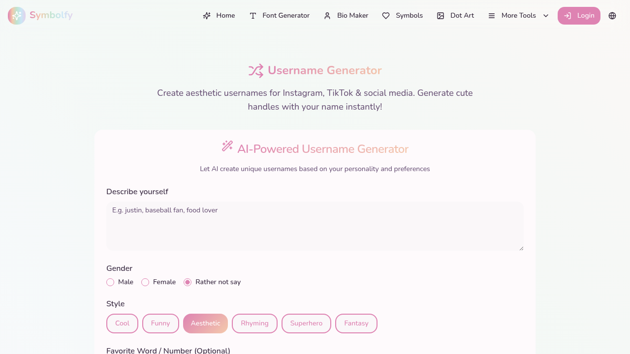Click the Symbolfy logo icon
Viewport: 630px width, 354px height.
[x=16, y=16]
